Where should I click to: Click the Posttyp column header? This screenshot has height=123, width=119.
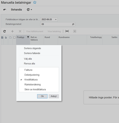tap(23, 40)
